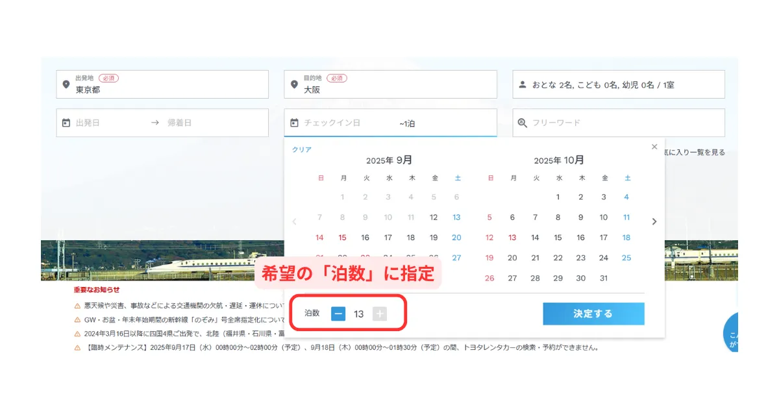Viewport: 779px width, 409px height.
Task: Close the calendar popup with X
Action: pos(654,147)
